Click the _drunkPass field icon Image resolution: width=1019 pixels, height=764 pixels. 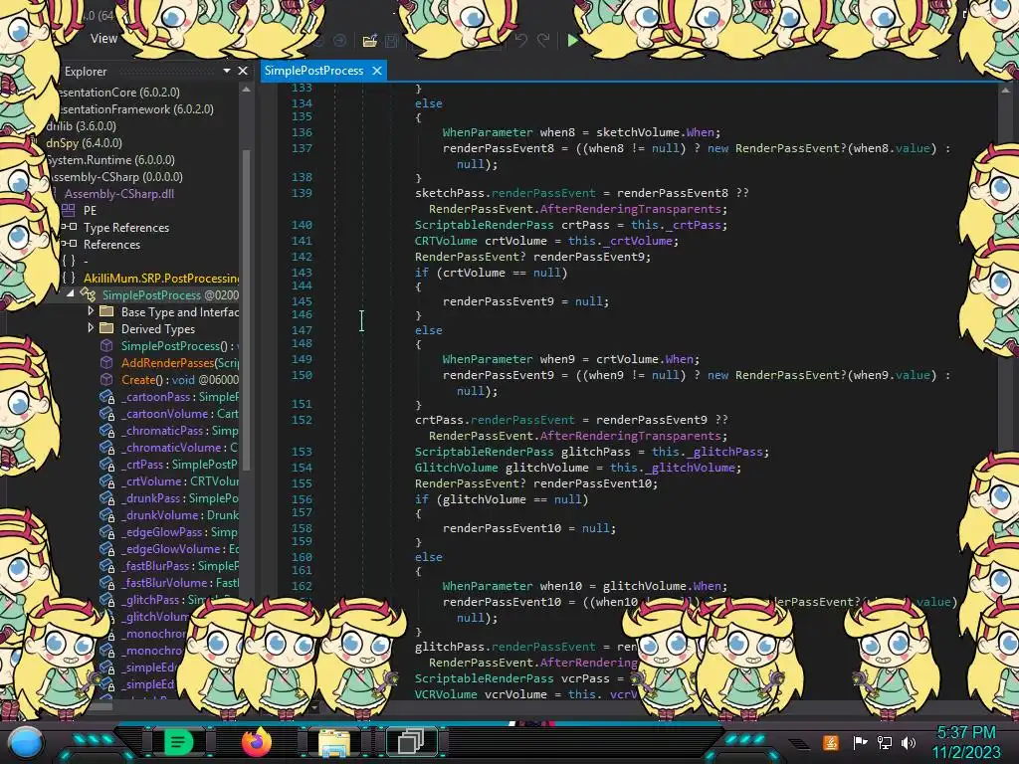[106, 497]
